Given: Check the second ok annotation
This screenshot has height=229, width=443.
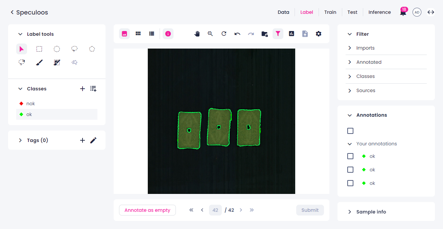Looking at the screenshot, I should click(350, 170).
